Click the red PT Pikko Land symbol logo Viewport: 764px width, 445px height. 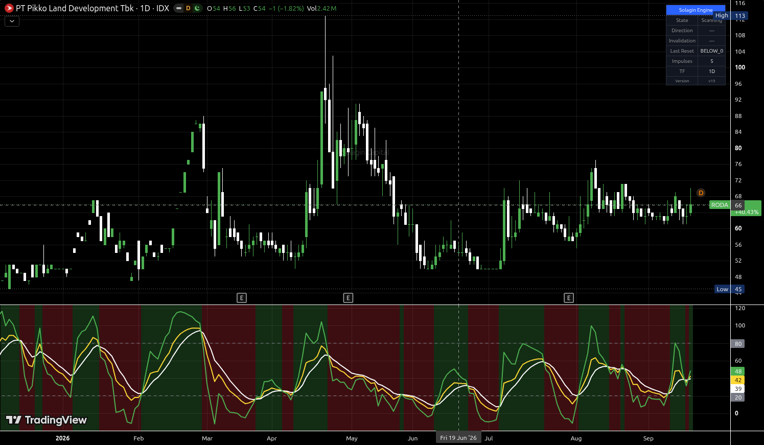[9, 8]
